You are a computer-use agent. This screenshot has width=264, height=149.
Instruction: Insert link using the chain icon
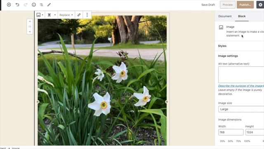79,15
